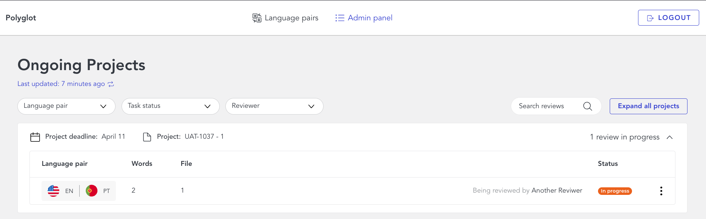Click the Language pairs translate icon
This screenshot has height=219, width=706.
(257, 18)
